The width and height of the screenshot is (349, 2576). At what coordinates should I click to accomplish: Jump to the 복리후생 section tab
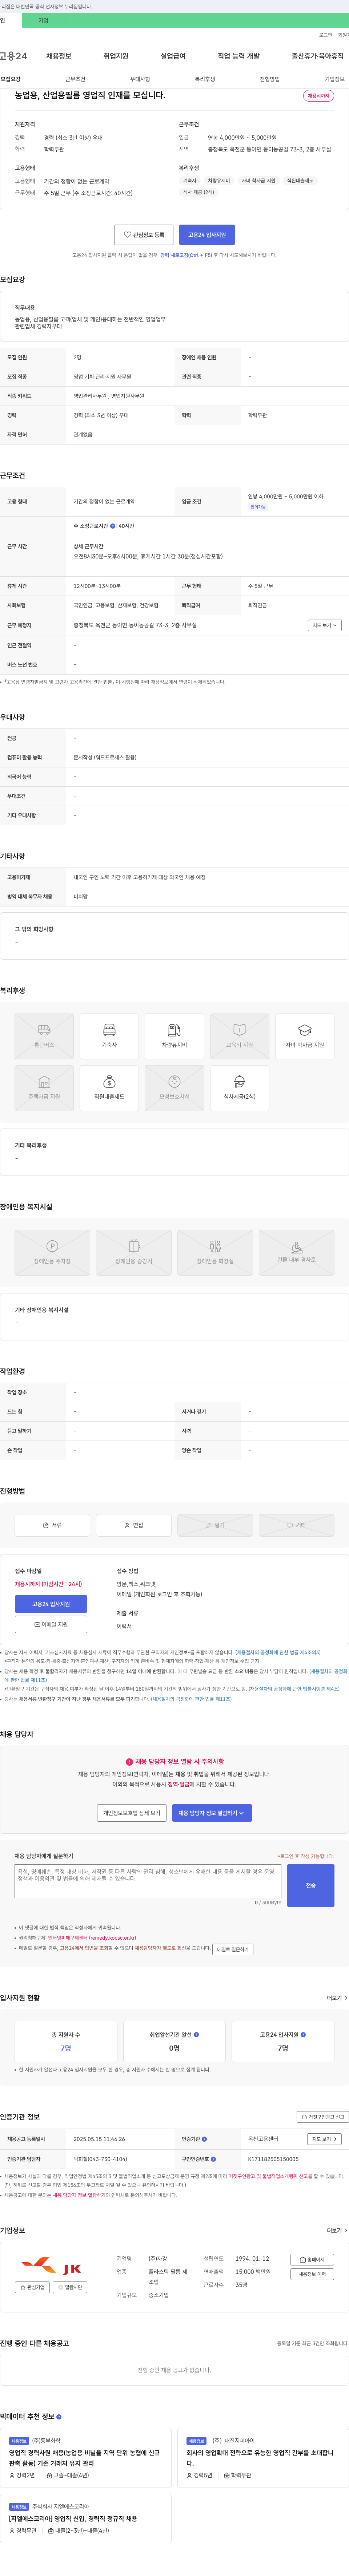(x=205, y=79)
